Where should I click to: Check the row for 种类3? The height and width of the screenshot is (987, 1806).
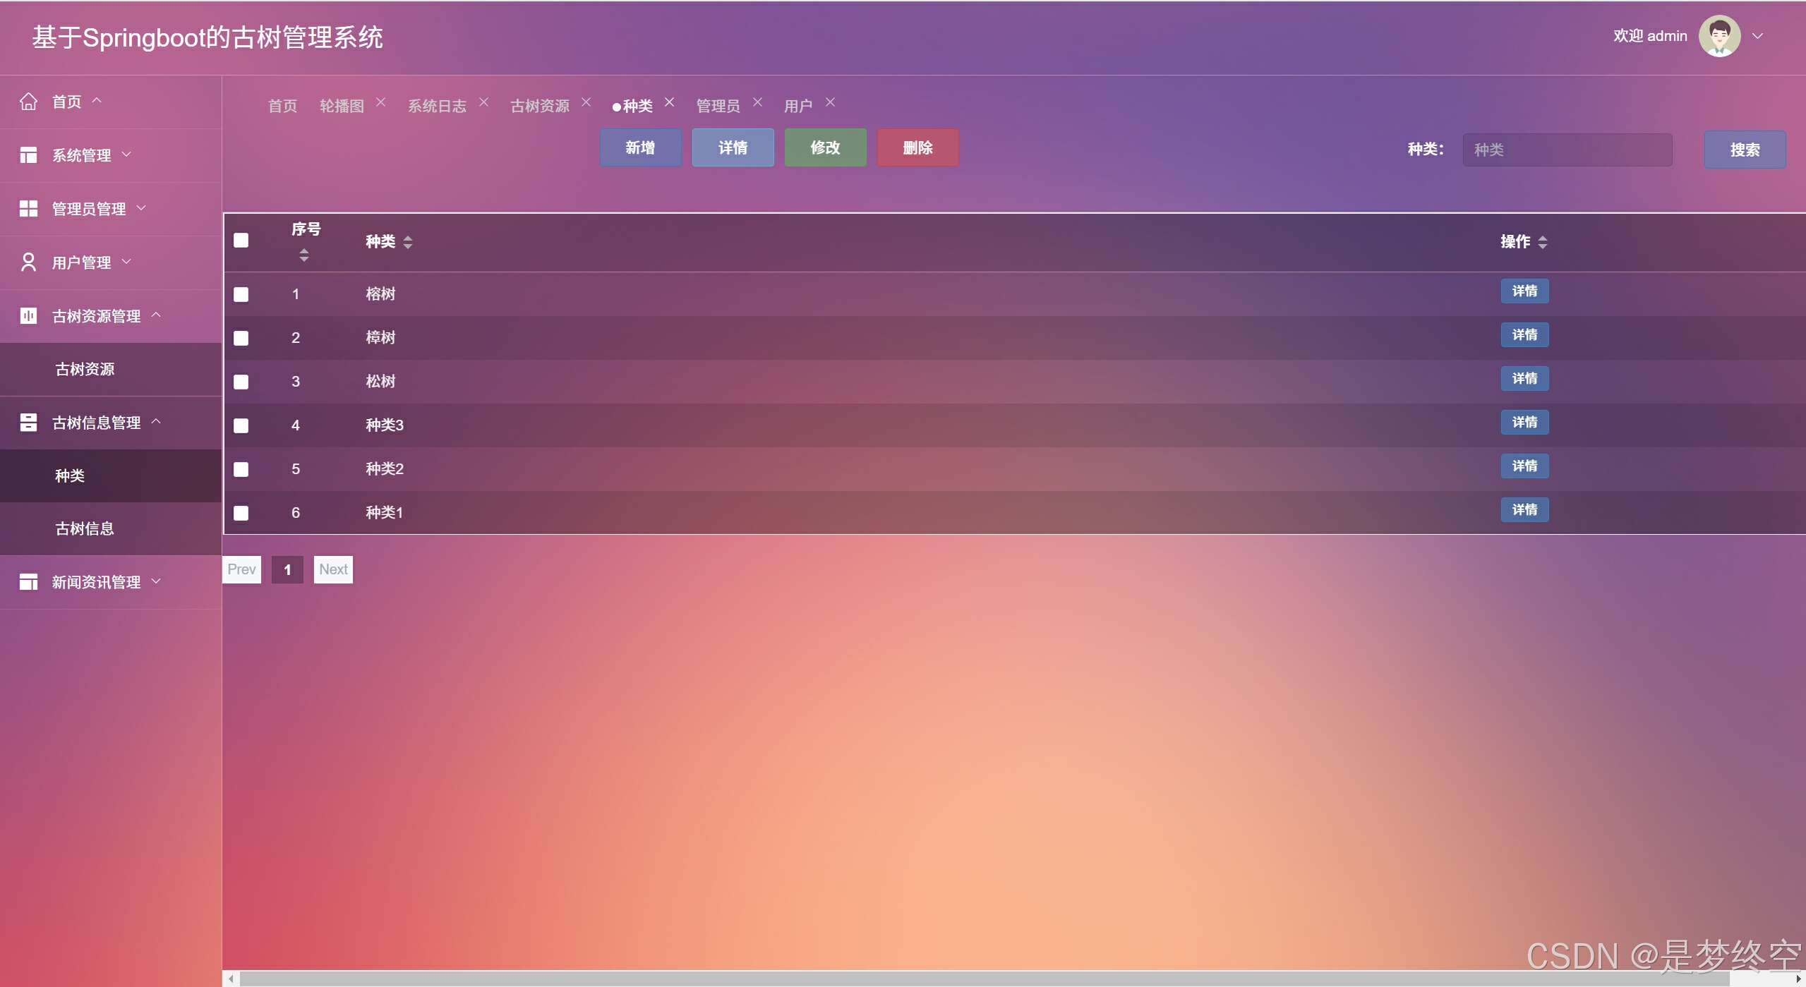tap(241, 425)
